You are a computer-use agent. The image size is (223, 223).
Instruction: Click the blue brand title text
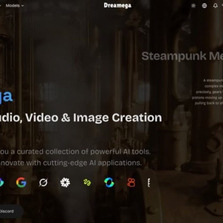(x=6, y=96)
